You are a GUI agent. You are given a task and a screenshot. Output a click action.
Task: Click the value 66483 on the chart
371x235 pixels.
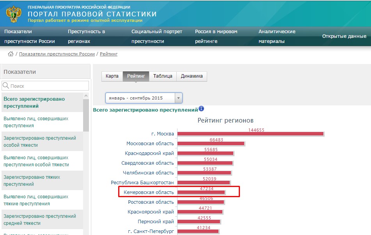217,140
